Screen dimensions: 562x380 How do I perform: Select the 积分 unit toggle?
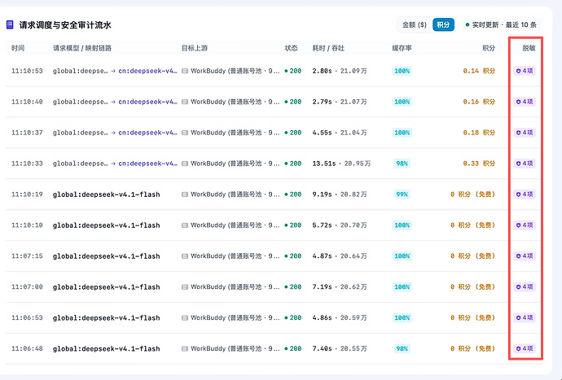pyautogui.click(x=443, y=24)
